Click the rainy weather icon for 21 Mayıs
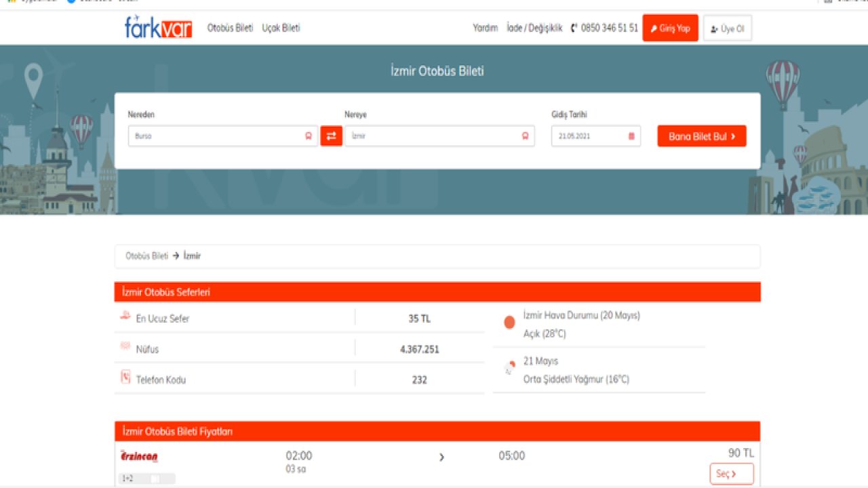The image size is (868, 488). (x=510, y=369)
